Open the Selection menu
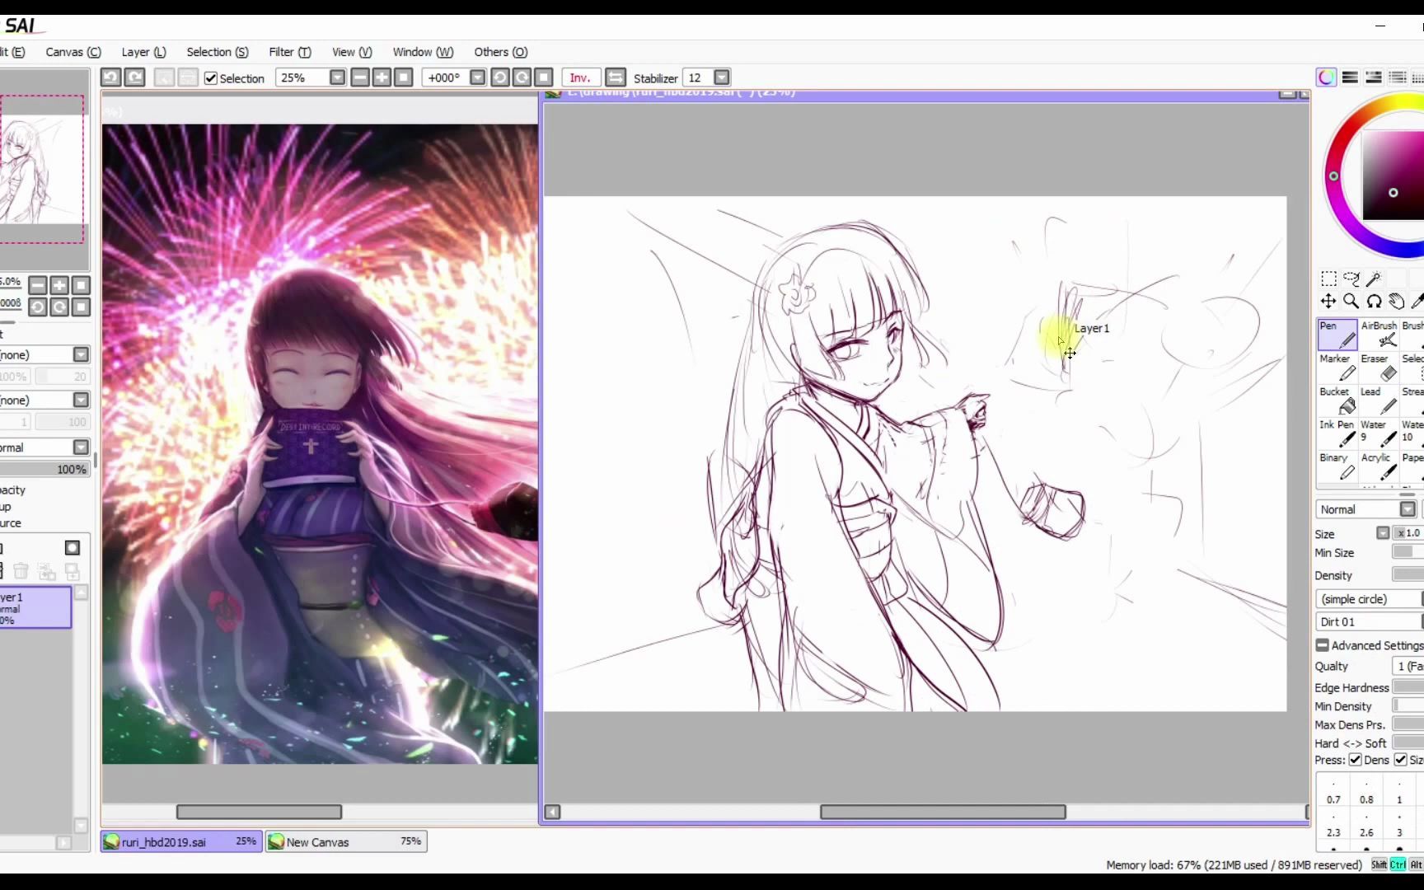The image size is (1424, 890). coord(218,52)
